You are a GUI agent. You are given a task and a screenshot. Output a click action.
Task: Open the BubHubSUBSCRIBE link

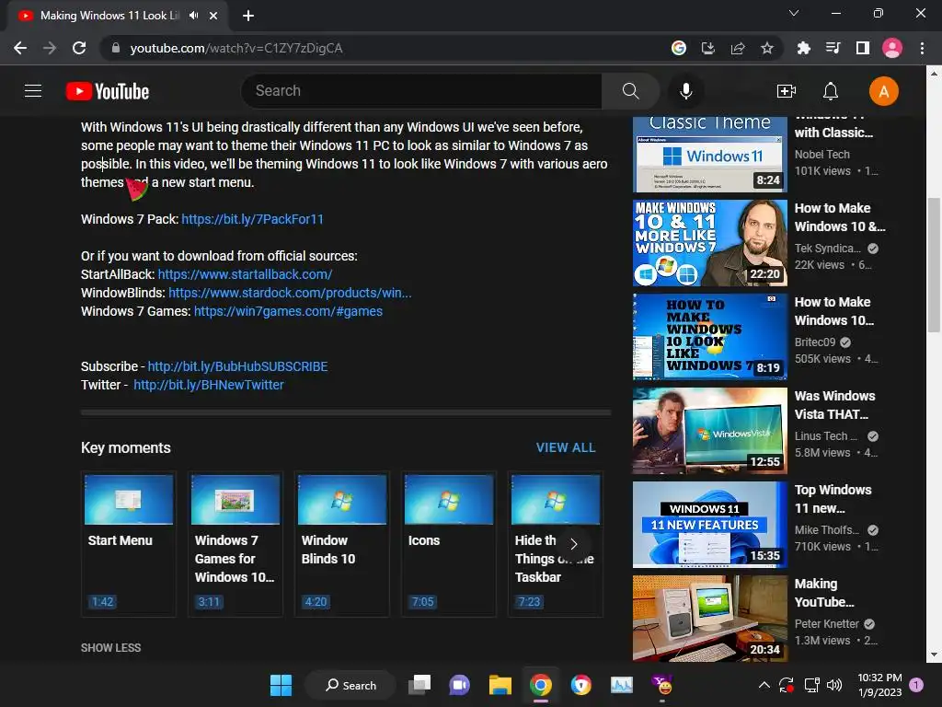238,366
